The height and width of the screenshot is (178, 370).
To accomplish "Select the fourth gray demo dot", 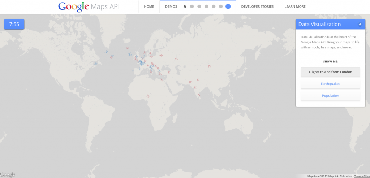I will pyautogui.click(x=214, y=6).
